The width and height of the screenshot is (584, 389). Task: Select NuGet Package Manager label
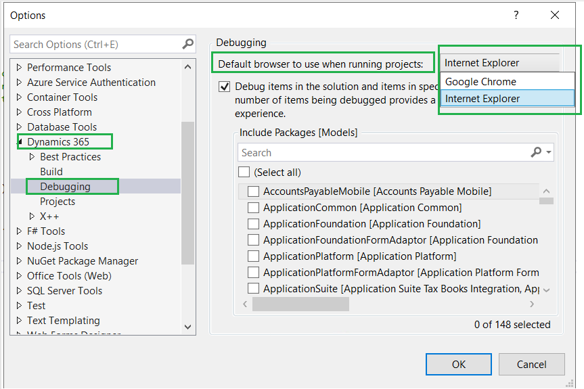click(x=83, y=261)
